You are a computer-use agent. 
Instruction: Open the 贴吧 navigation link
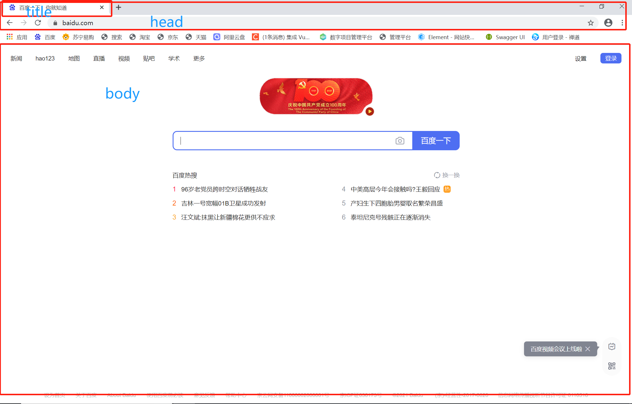(149, 58)
